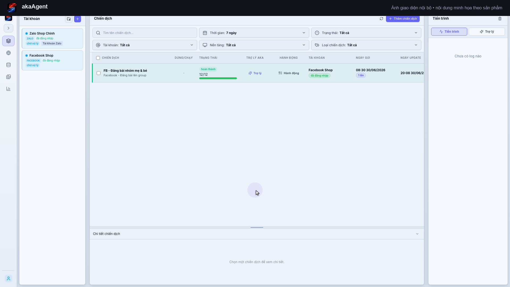The width and height of the screenshot is (510, 287).
Task: Open the media gallery icon in sidebar
Action: (8, 77)
